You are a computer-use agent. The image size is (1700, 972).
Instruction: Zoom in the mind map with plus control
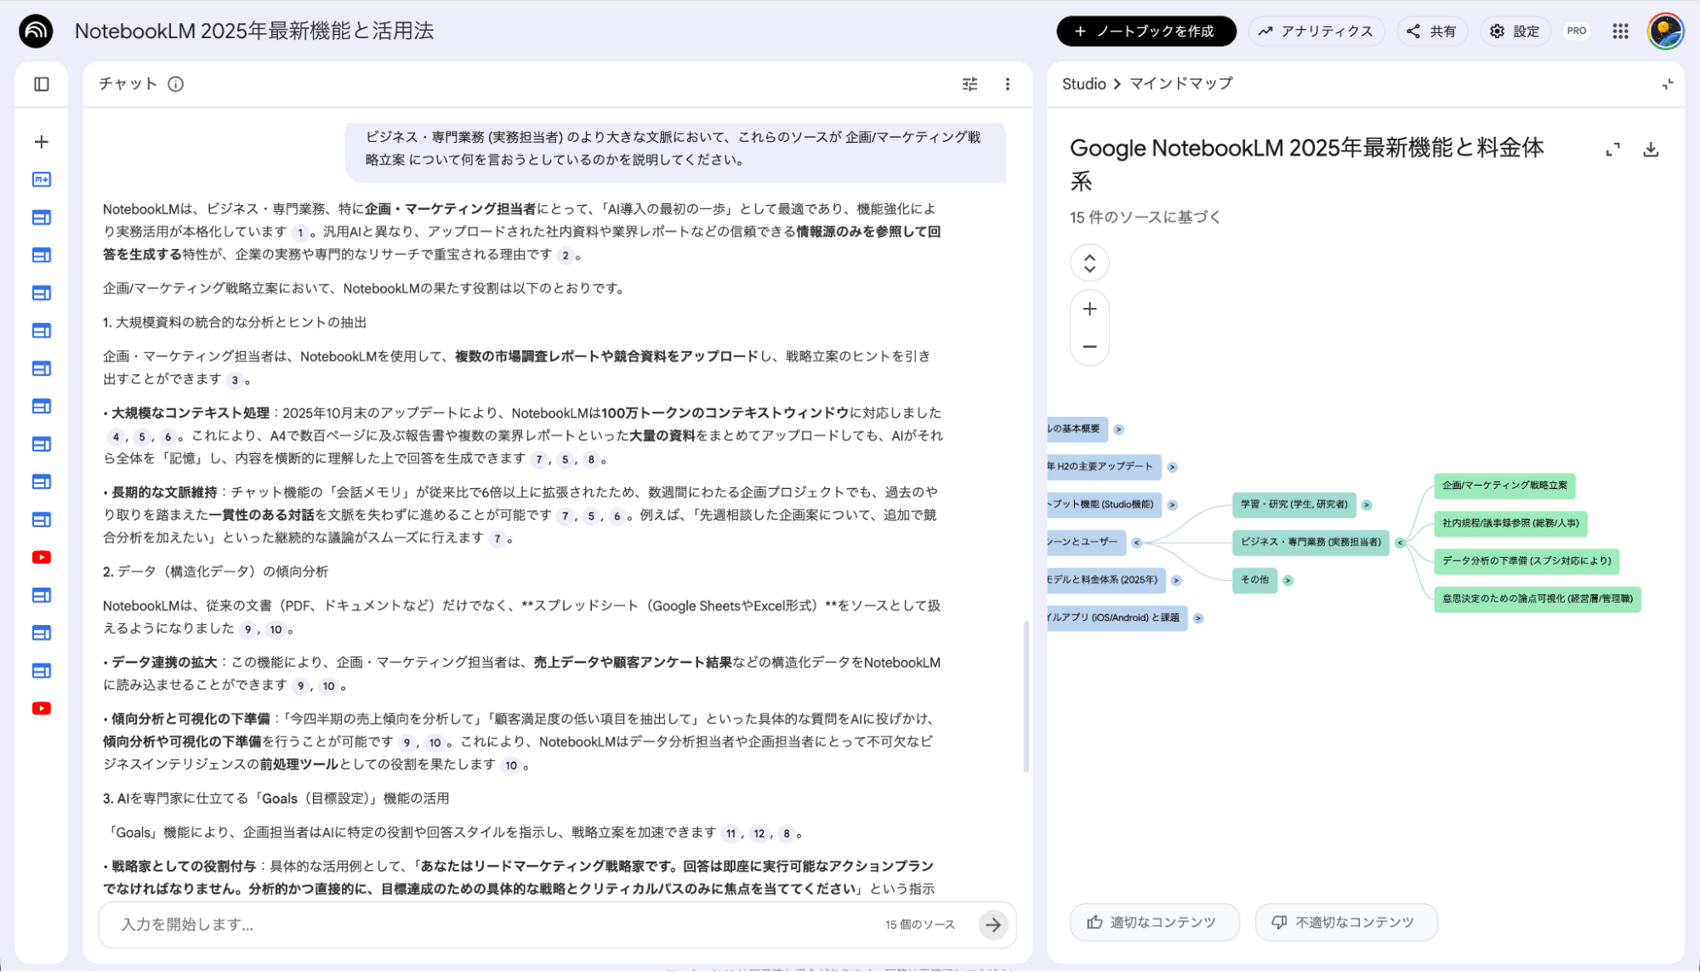1089,310
